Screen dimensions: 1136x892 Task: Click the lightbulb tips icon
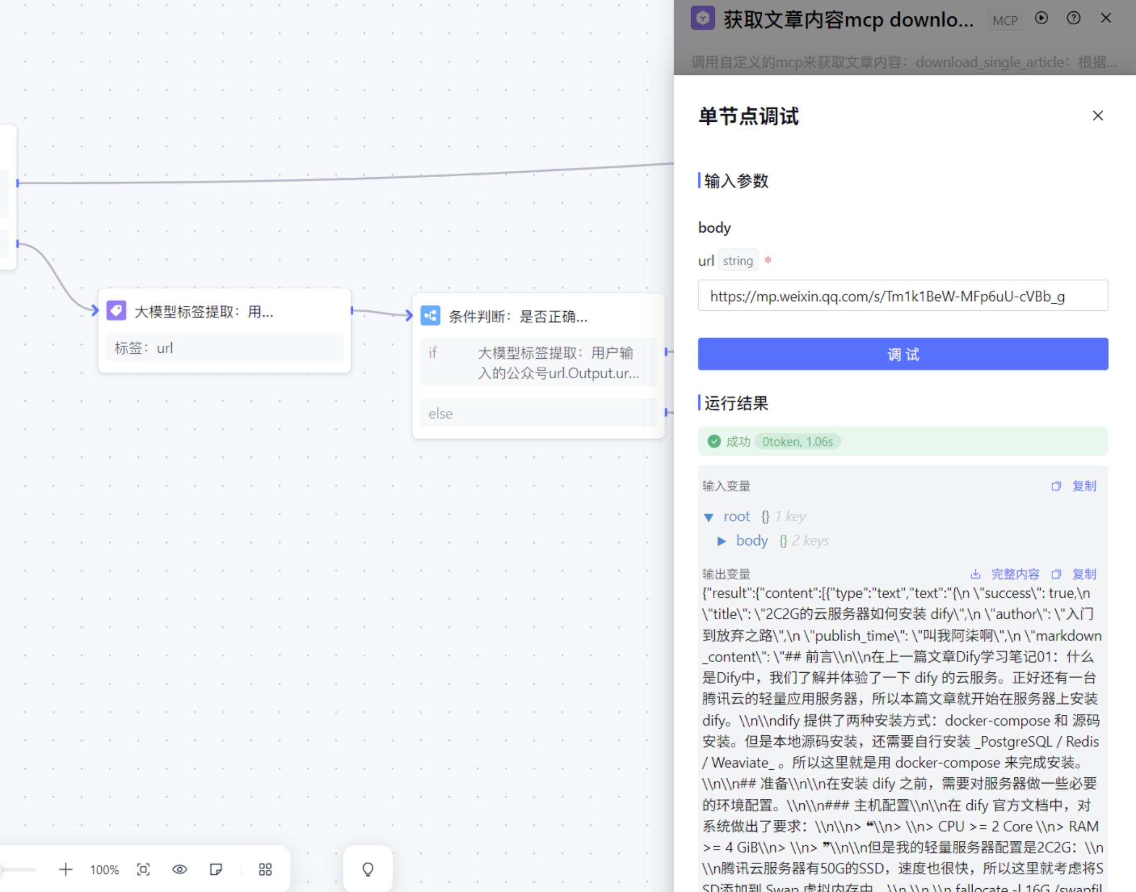tap(368, 869)
